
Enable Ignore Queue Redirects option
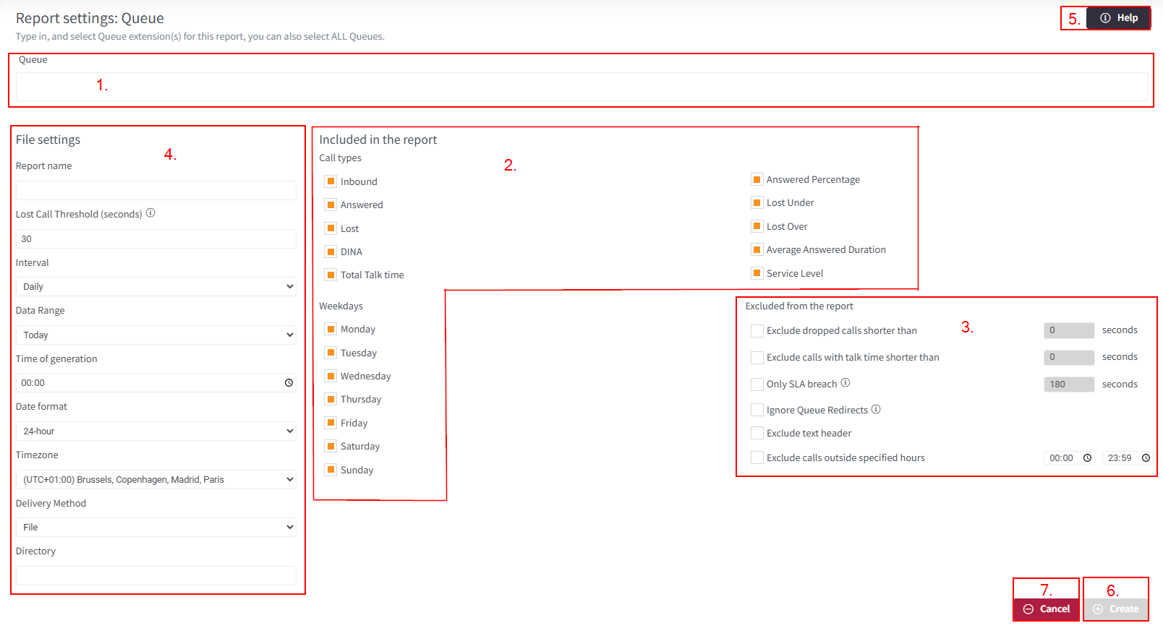[757, 410]
